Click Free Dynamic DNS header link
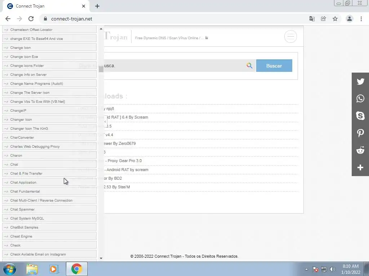Screen dimensions: 369x276 (x=151, y=38)
